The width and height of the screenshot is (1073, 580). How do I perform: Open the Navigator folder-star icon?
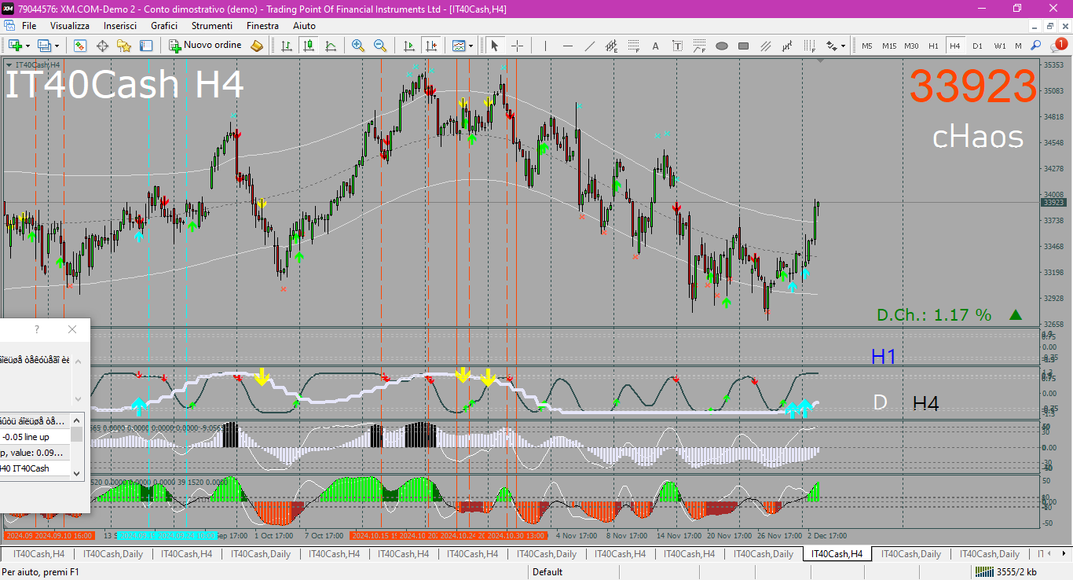click(x=124, y=46)
